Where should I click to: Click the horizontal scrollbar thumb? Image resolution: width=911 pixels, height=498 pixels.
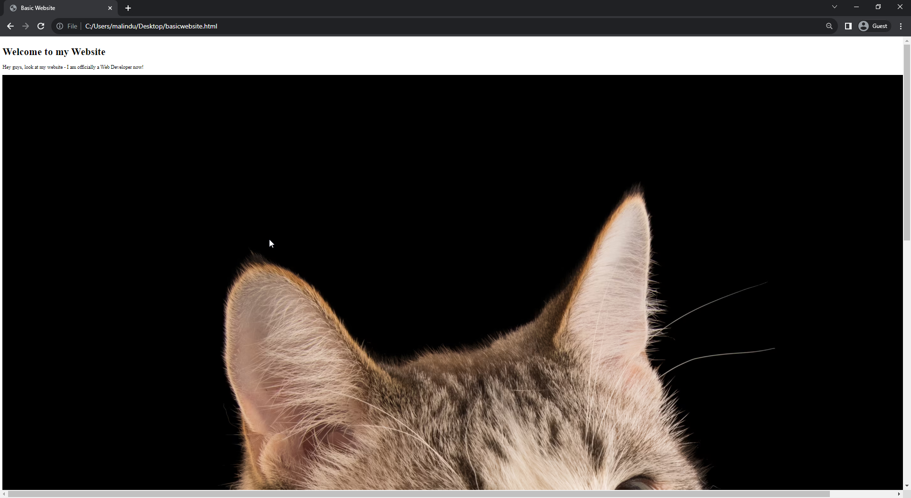coord(418,494)
